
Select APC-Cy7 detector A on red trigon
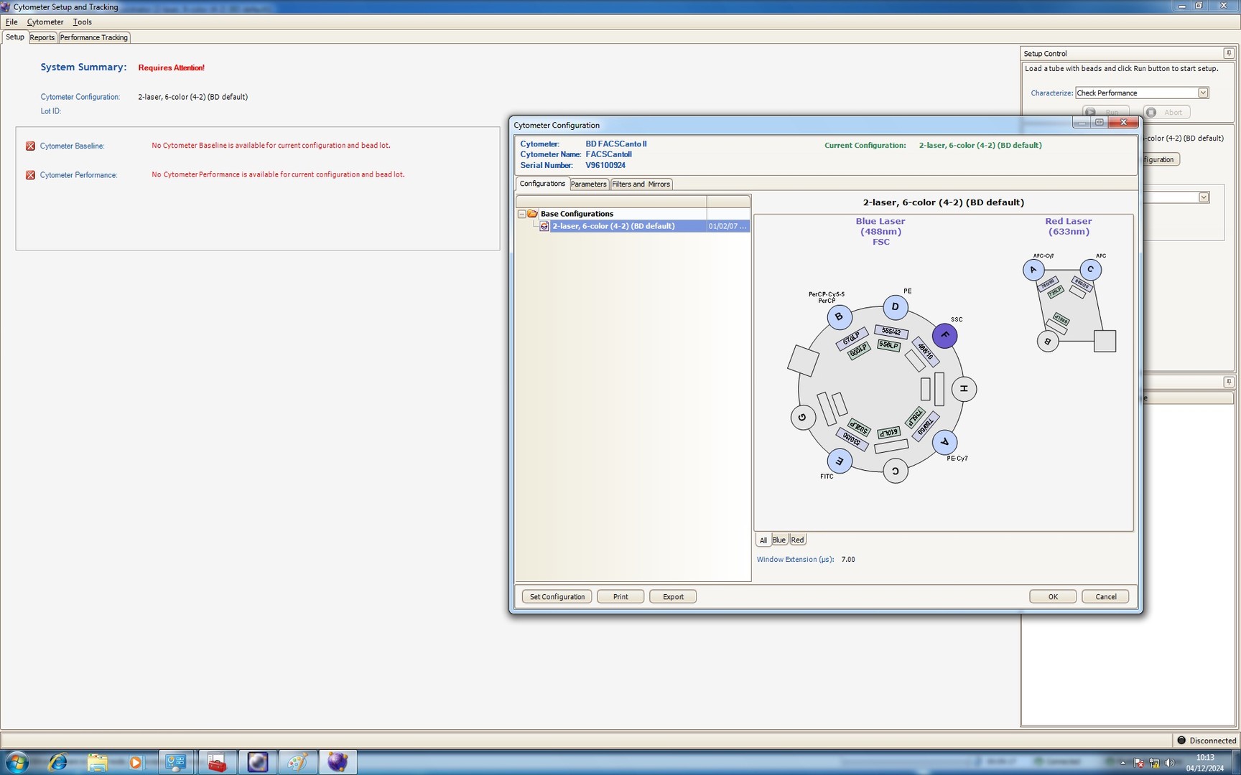click(x=1033, y=270)
